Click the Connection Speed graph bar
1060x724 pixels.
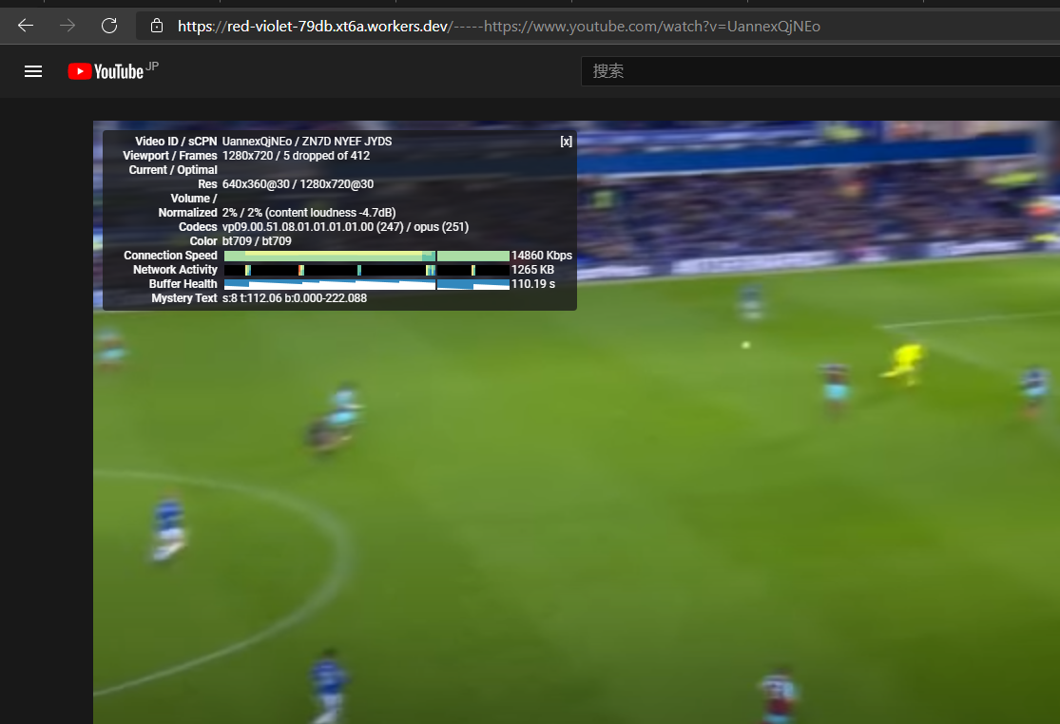[x=366, y=256]
